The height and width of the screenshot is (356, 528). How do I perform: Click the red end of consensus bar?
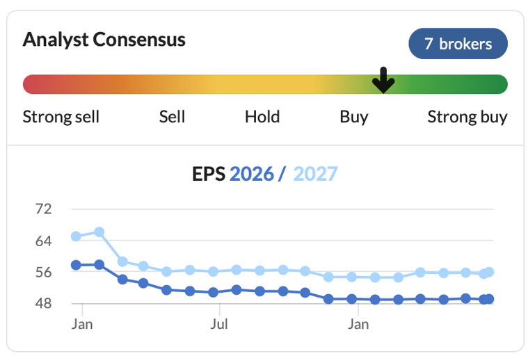[x=33, y=84]
